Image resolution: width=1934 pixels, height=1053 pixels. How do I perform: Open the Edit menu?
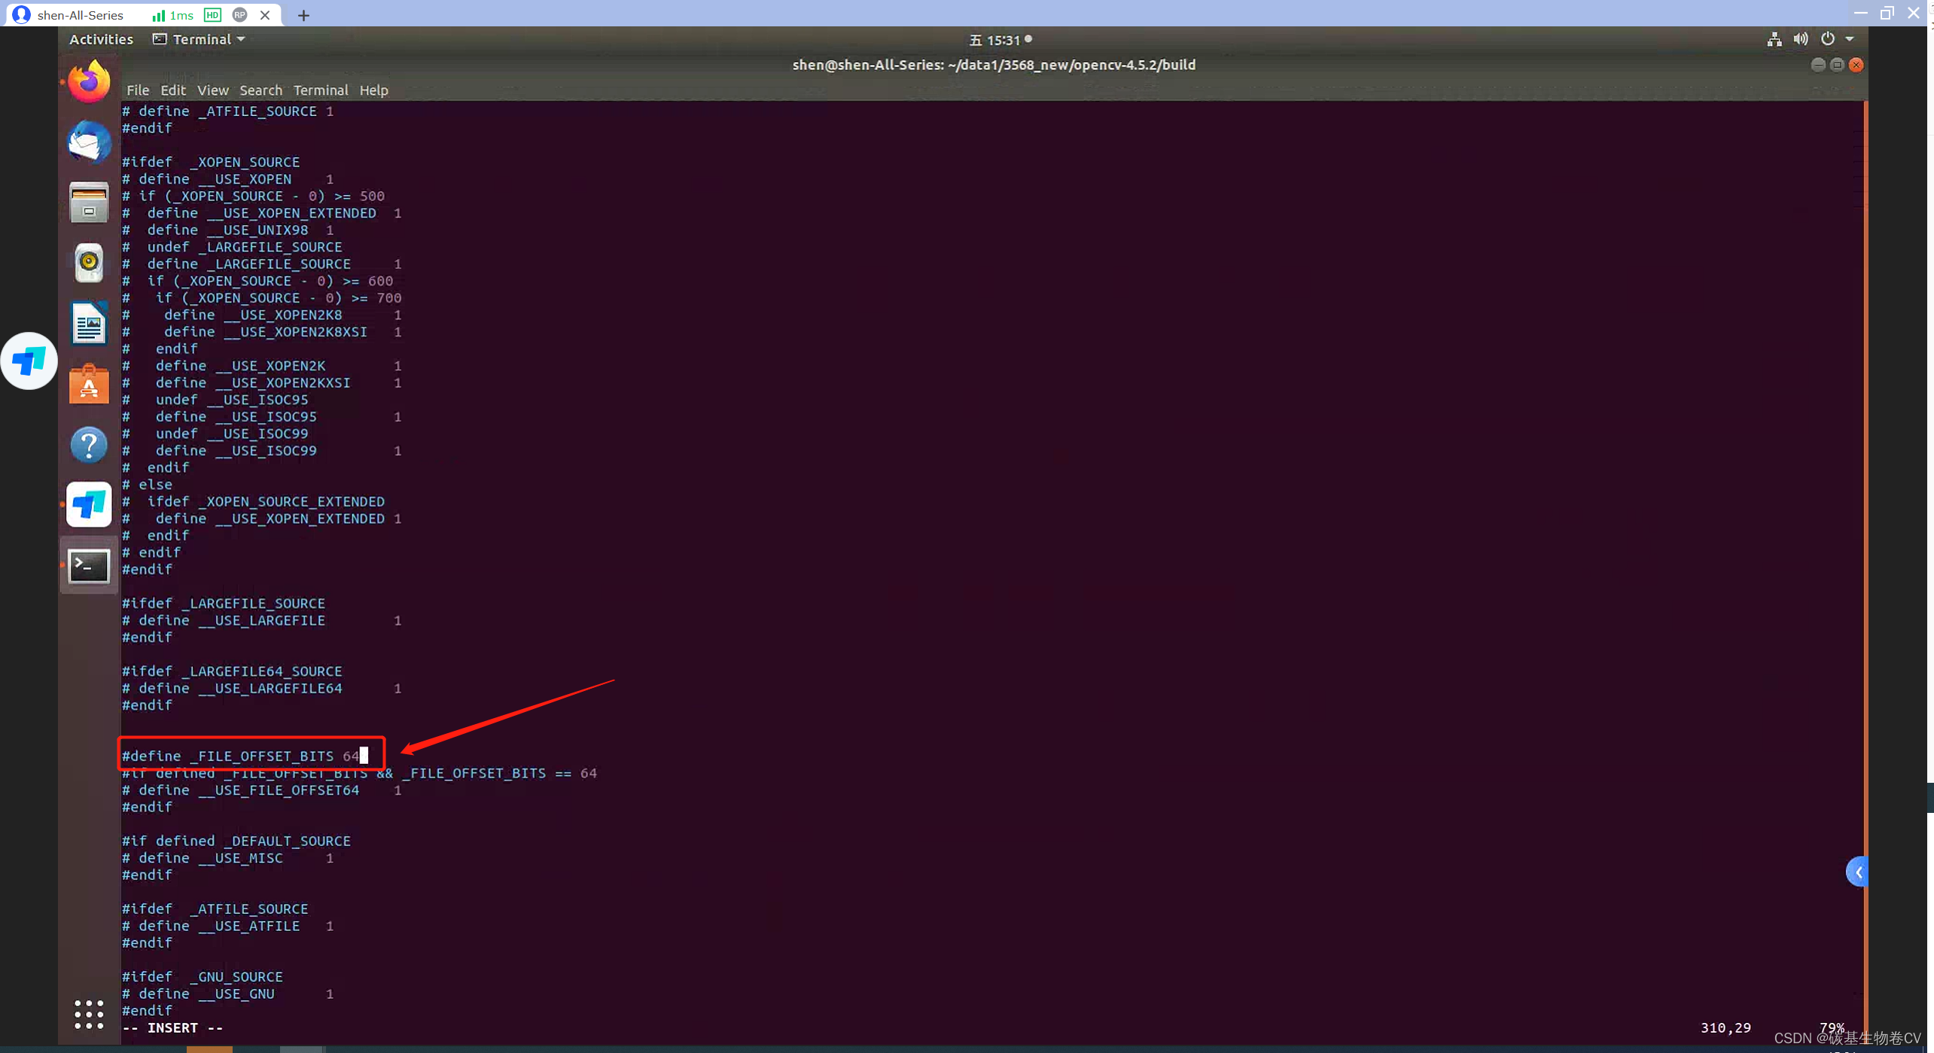click(x=172, y=90)
